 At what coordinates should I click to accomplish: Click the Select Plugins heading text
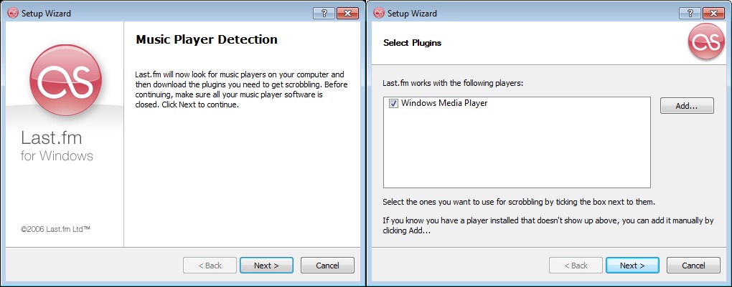click(412, 43)
